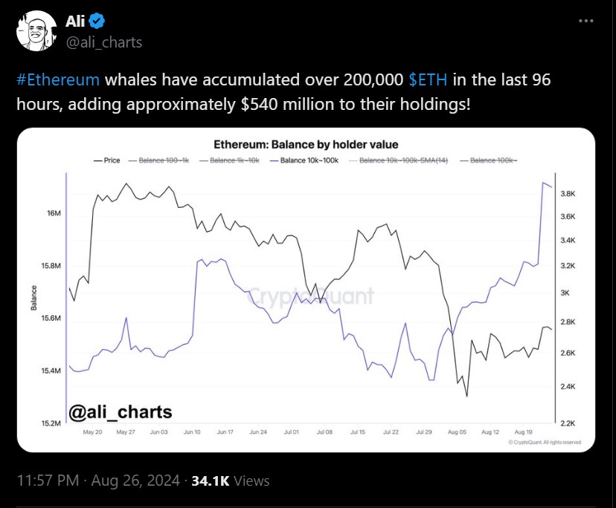Image resolution: width=616 pixels, height=508 pixels.
Task: Click the @ali_charts handle under the name
Action: coord(103,42)
